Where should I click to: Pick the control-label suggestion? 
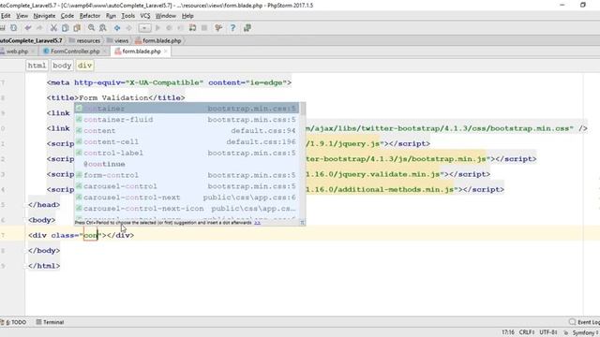[187, 153]
